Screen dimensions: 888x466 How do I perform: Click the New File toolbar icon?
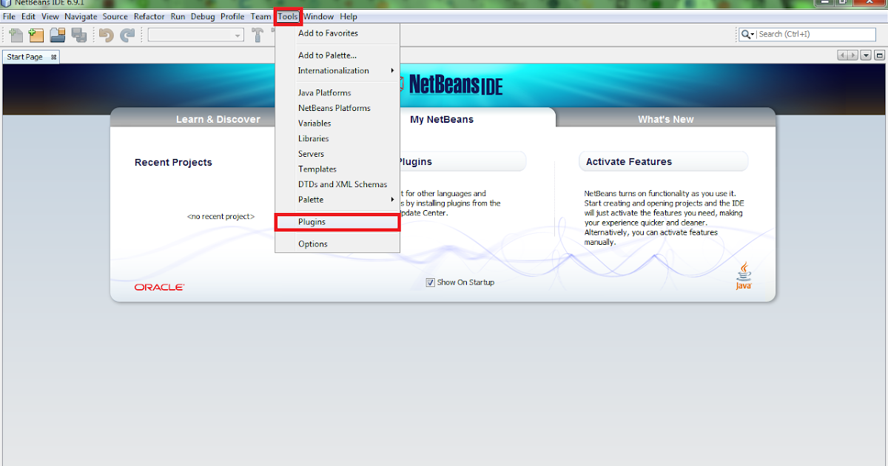tap(16, 35)
